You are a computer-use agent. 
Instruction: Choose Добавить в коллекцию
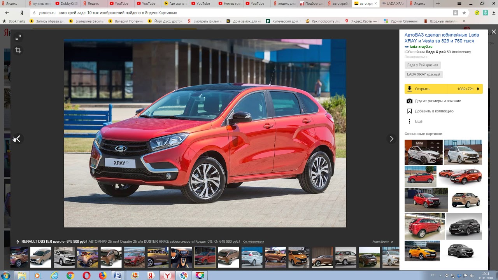point(434,111)
